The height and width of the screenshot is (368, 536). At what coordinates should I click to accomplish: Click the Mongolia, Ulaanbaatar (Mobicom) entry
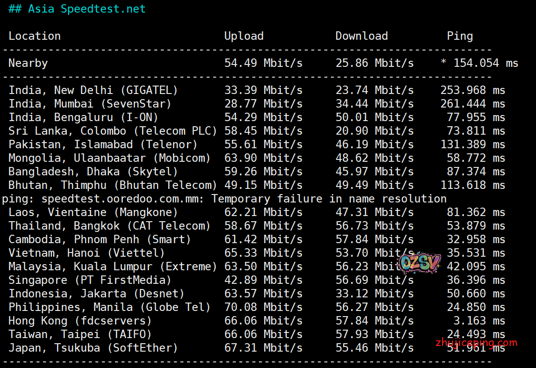point(109,158)
